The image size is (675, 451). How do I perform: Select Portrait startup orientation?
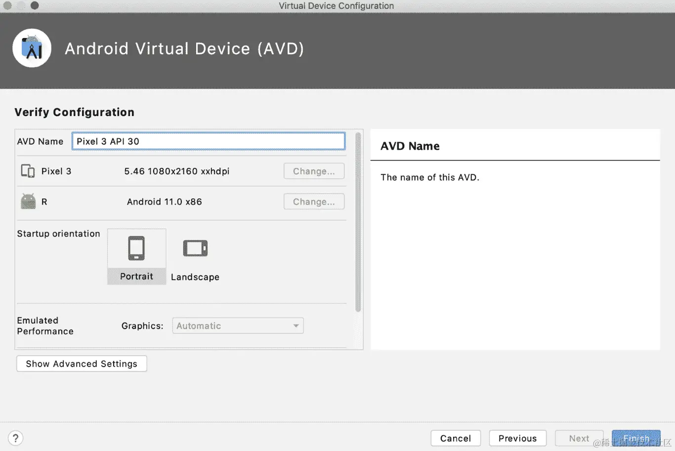(x=136, y=256)
